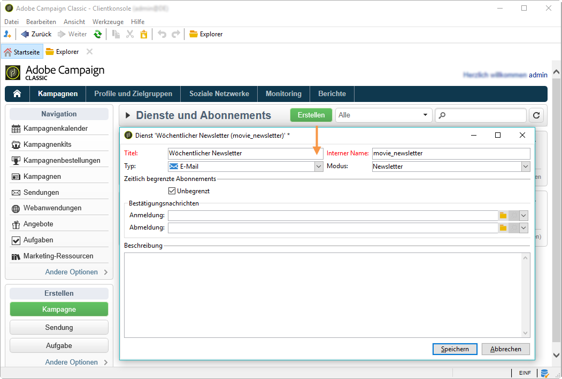Click the Weiter forward arrow button
Screen dimensions: 562x379
click(72, 34)
